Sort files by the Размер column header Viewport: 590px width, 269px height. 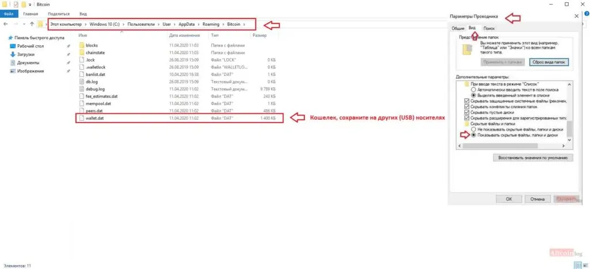point(260,36)
